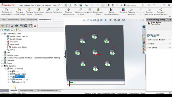Run Оценка производительности
This screenshot has height=97, width=172.
point(111,11)
